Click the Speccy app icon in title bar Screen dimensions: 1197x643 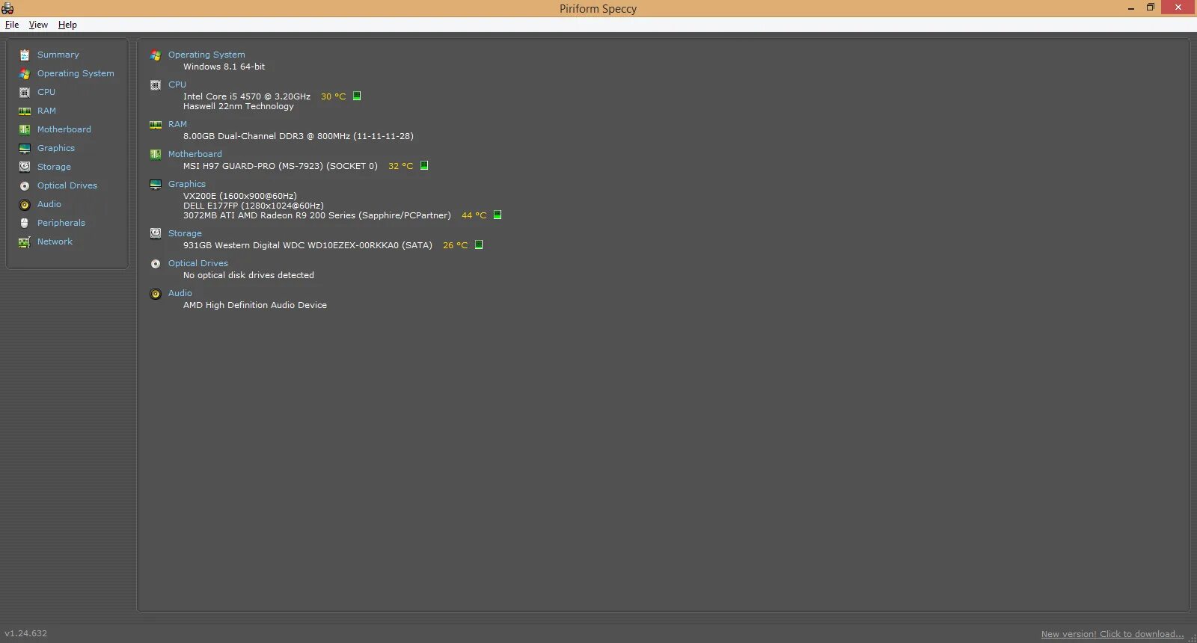coord(7,8)
